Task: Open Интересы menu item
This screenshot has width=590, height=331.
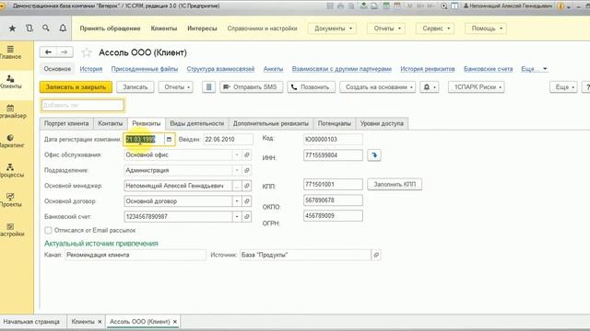Action: tap(202, 29)
